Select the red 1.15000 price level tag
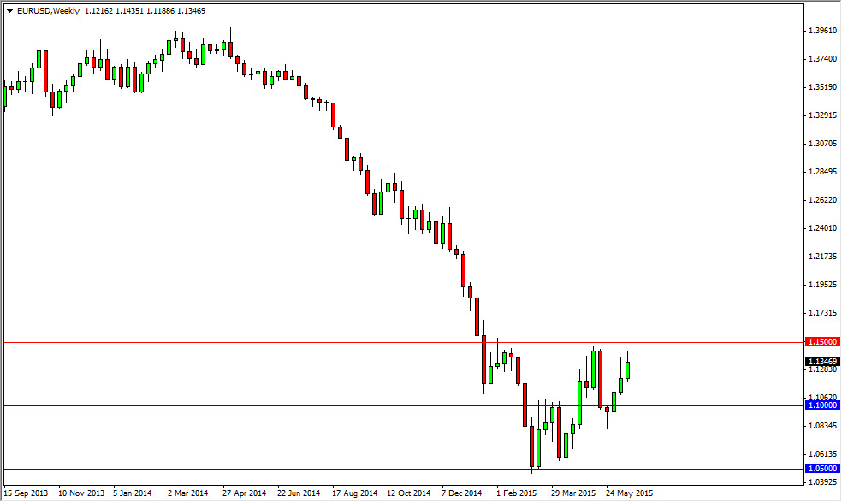The width and height of the screenshot is (842, 502). tap(821, 341)
